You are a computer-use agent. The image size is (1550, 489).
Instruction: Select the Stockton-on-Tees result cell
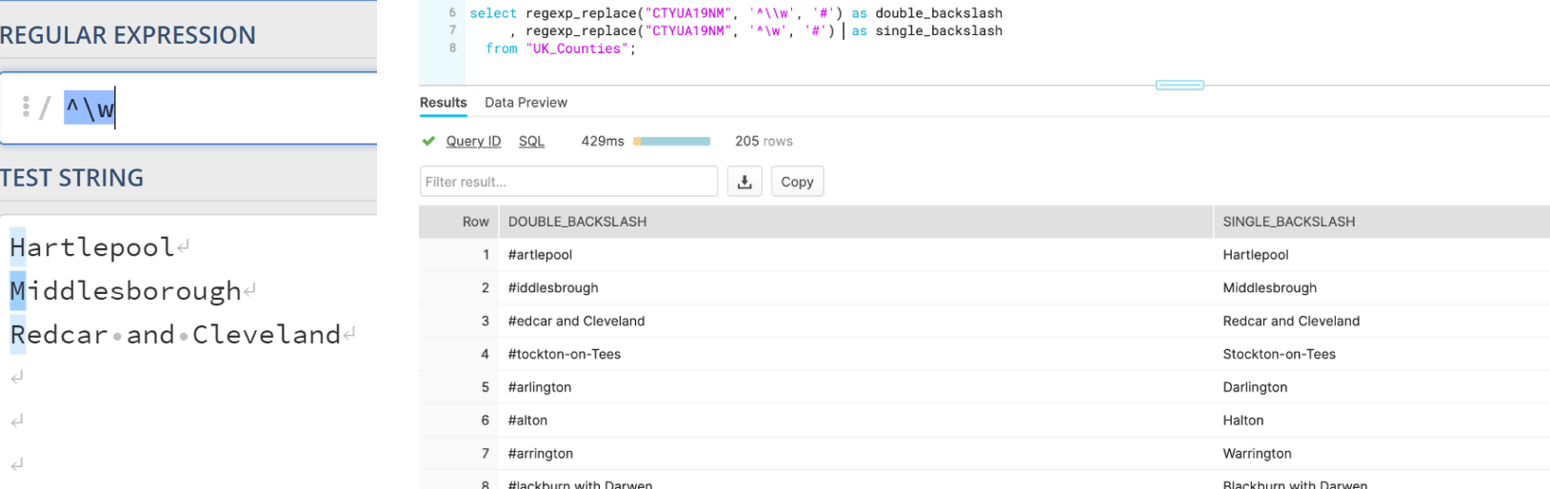[1279, 354]
